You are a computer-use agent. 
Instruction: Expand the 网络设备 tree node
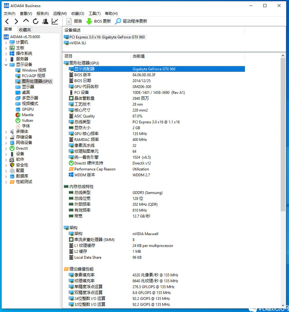coord(6,143)
